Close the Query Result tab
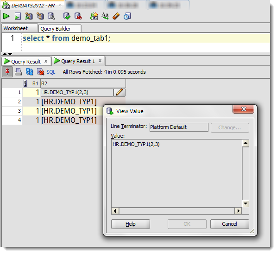Viewport: 277px width, 254px height. point(46,61)
